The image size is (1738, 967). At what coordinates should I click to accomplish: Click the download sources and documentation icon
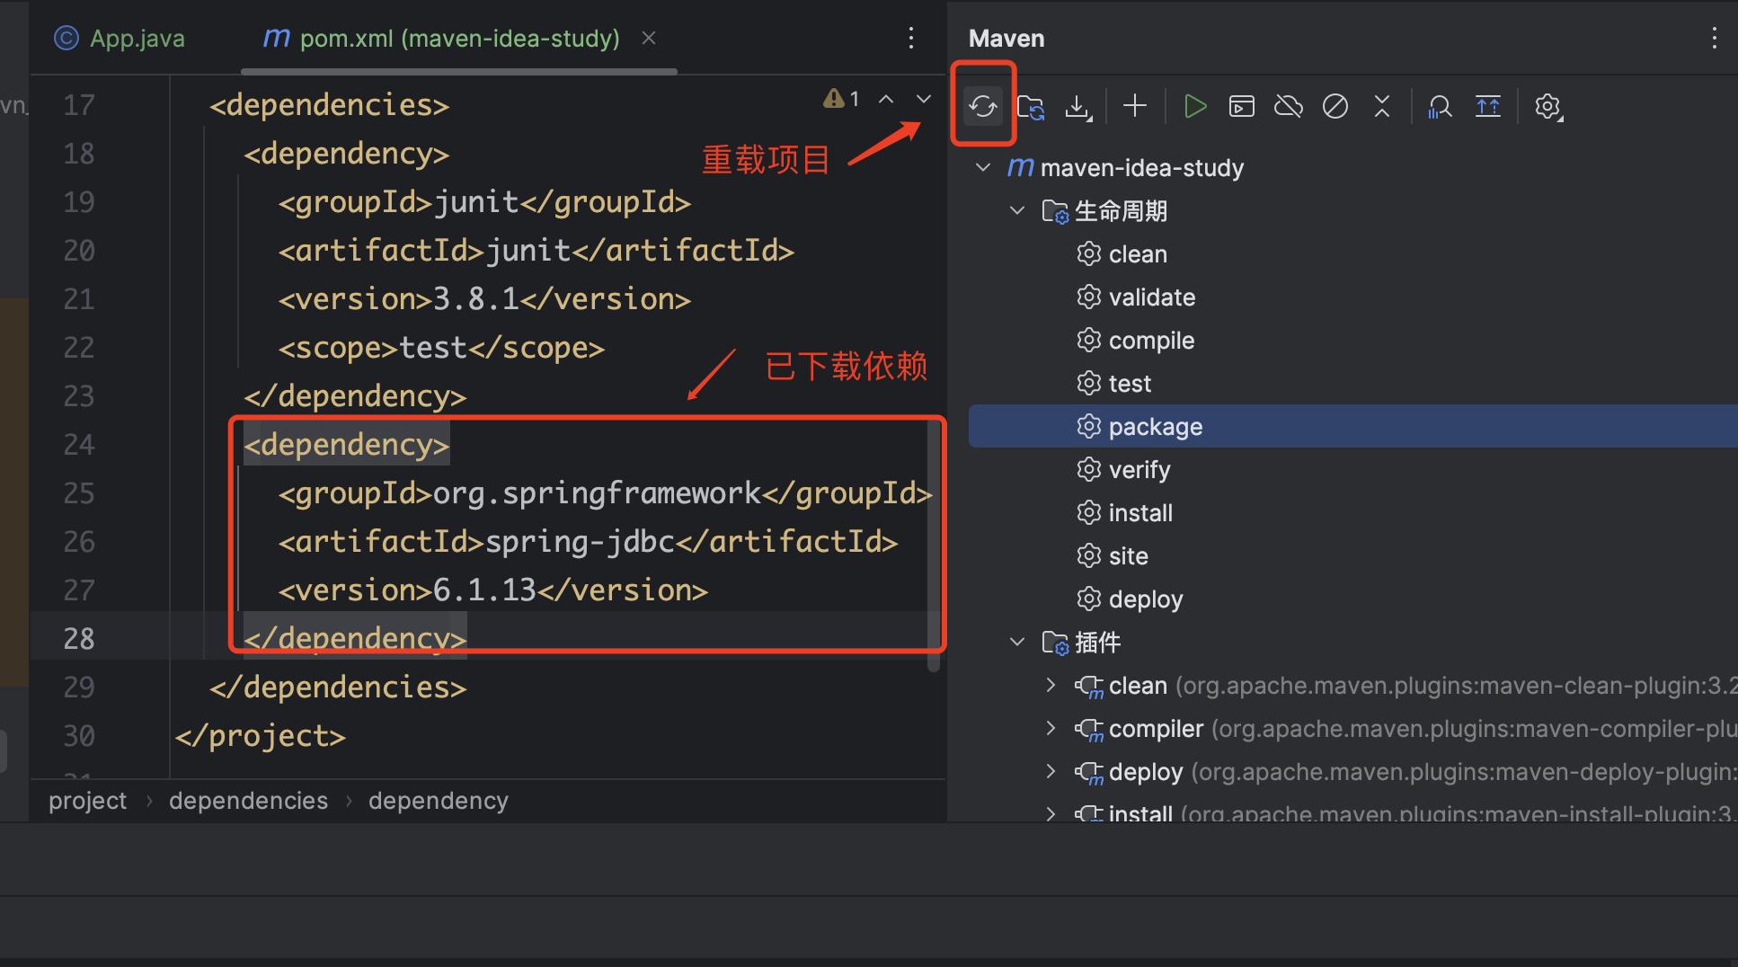pos(1077,106)
